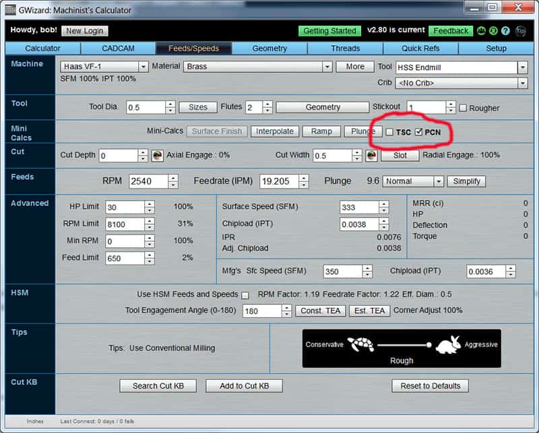Click the Mfg's Sfc Speed field
Screen dimensions: 539x433
pyautogui.click(x=343, y=271)
